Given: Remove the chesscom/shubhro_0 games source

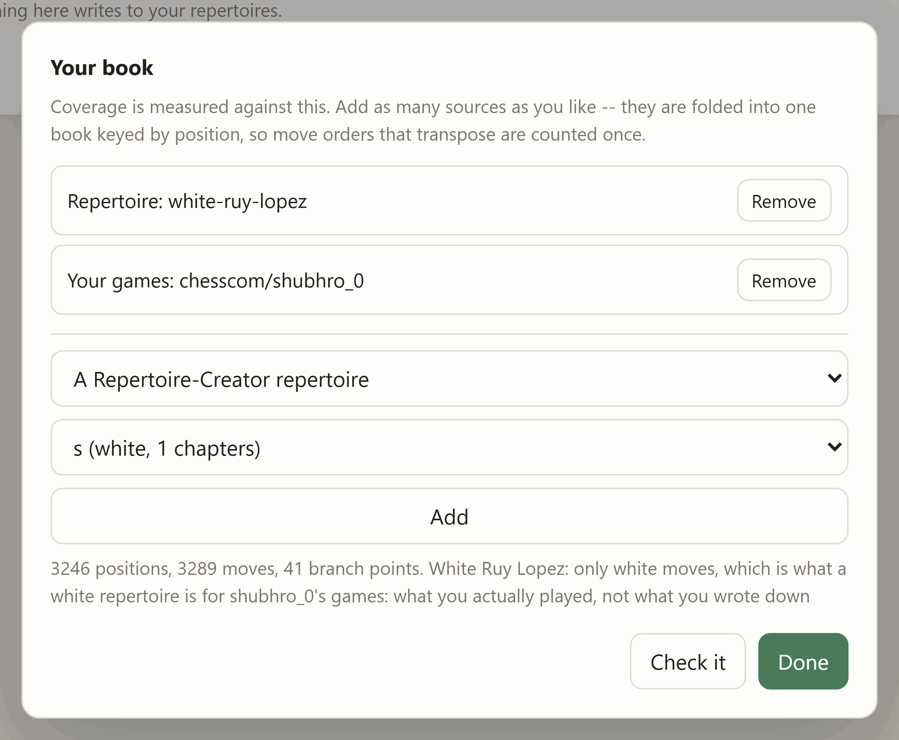Looking at the screenshot, I should pyautogui.click(x=784, y=281).
